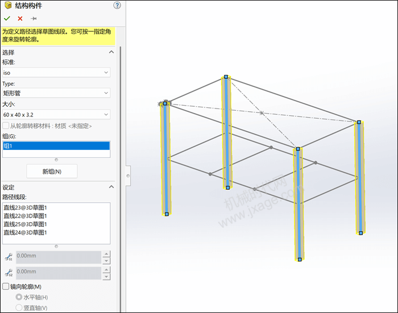Click the bottom endpoint of the front-right column

point(300,260)
